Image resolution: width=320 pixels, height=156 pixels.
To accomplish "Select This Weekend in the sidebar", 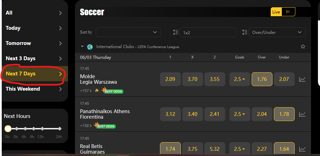I will [34, 89].
